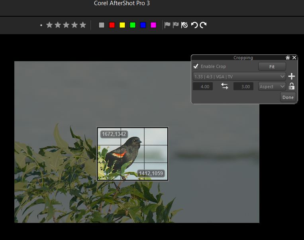Flag the image as a pick
The width and height of the screenshot is (304, 240).
[x=167, y=25]
